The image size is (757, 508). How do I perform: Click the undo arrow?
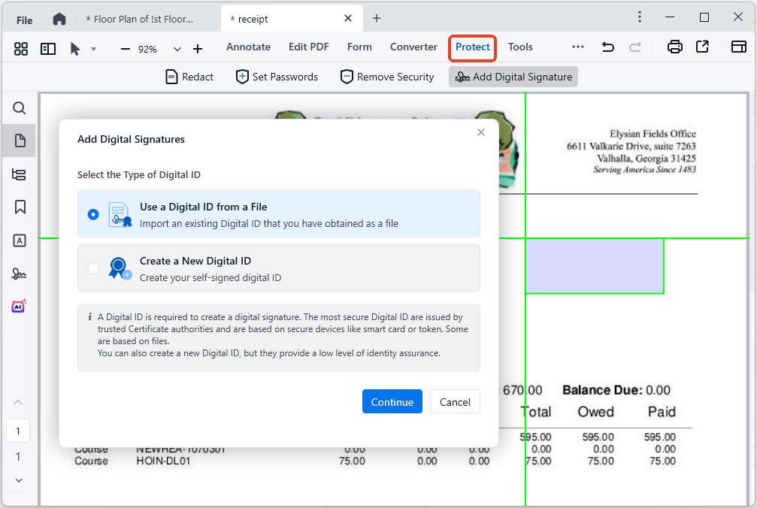[607, 47]
